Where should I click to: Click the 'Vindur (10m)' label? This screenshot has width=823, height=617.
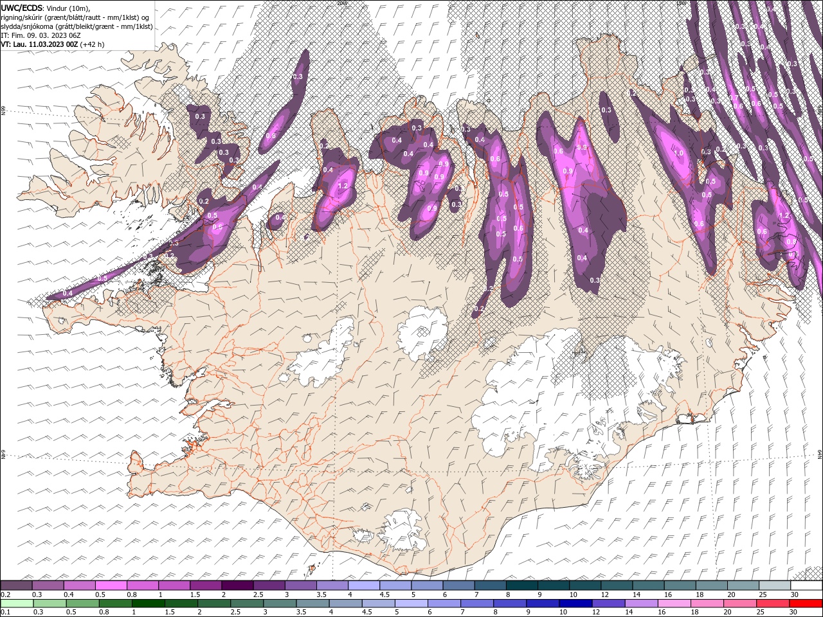coord(68,8)
